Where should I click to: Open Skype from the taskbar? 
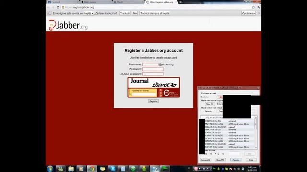(x=113, y=169)
